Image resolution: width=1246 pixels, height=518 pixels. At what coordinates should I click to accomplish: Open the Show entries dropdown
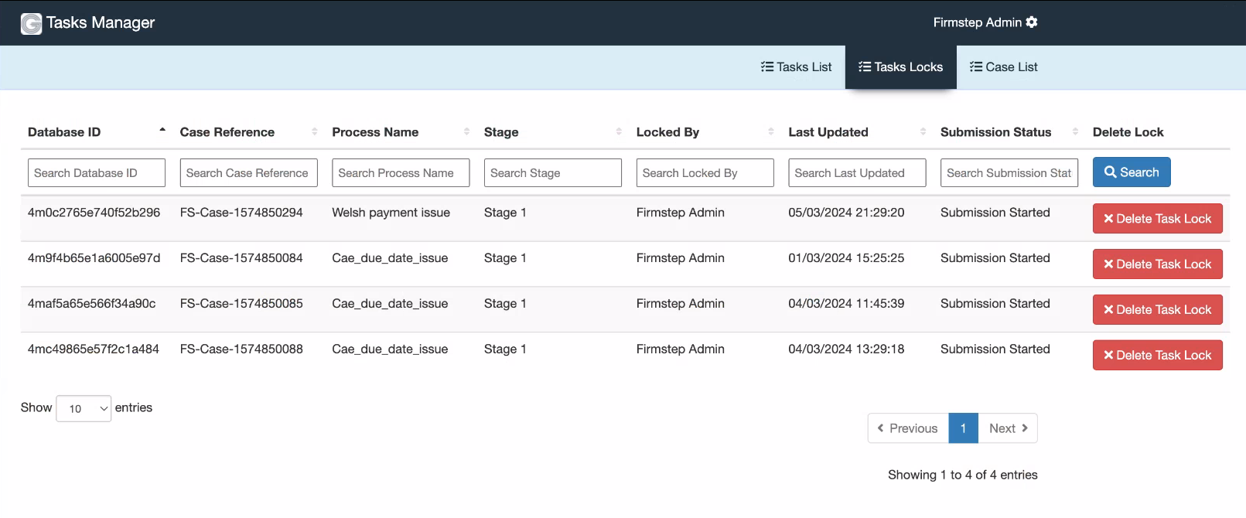coord(84,408)
